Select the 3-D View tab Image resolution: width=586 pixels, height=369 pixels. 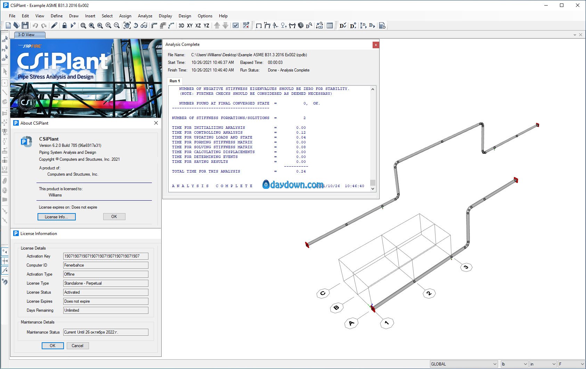coord(30,35)
